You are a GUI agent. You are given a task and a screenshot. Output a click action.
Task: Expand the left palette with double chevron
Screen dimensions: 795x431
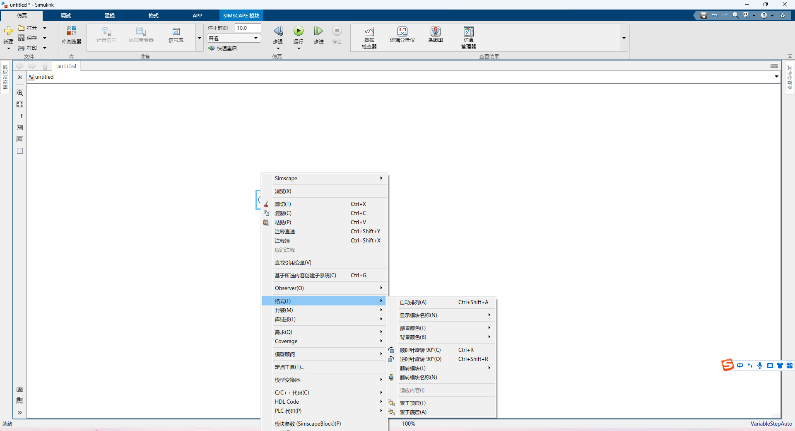(x=20, y=412)
